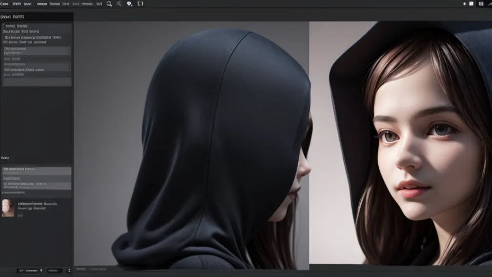Open the grid layout icon at top right
Screen dimensions: 492x277
481,4
